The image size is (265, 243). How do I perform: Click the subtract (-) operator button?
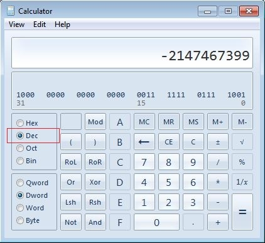[x=218, y=202]
